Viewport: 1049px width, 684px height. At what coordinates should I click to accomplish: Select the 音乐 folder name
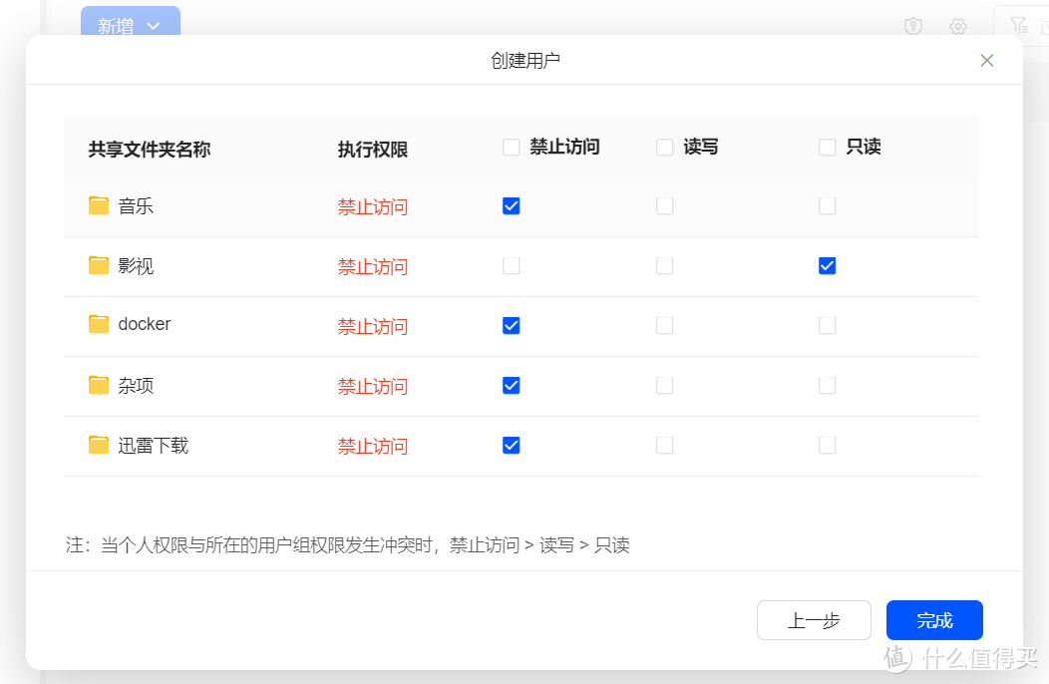point(136,206)
